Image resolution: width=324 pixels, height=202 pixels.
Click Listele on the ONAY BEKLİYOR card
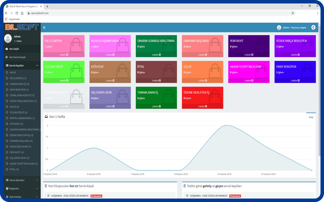295,81
